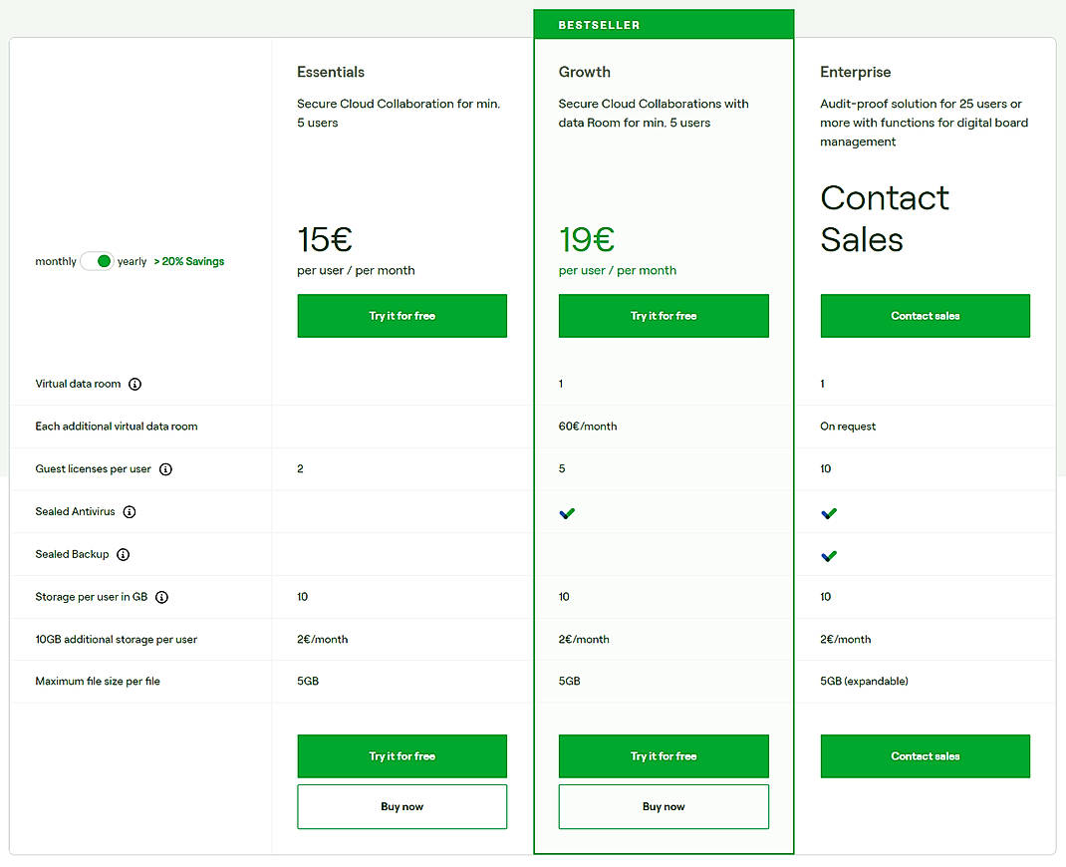This screenshot has width=1066, height=867.
Task: Click 'On request' in the Enterprise column
Action: point(848,427)
